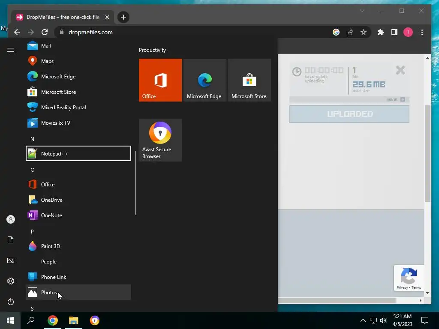Open Microsoft Store in the app list
The width and height of the screenshot is (439, 329).
pyautogui.click(x=78, y=92)
